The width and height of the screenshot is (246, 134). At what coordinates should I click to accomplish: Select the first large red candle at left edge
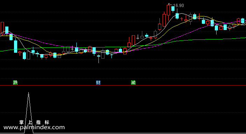(x=2, y=28)
